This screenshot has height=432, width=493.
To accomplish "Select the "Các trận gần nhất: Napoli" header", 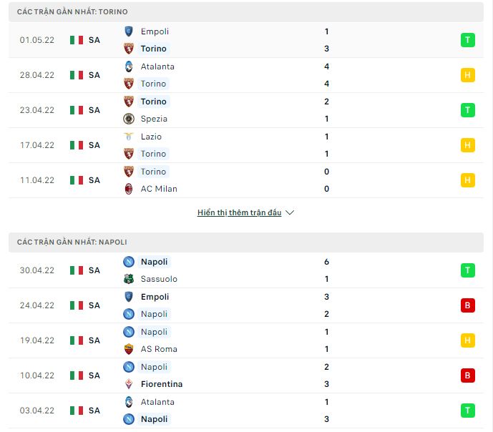I will point(72,242).
